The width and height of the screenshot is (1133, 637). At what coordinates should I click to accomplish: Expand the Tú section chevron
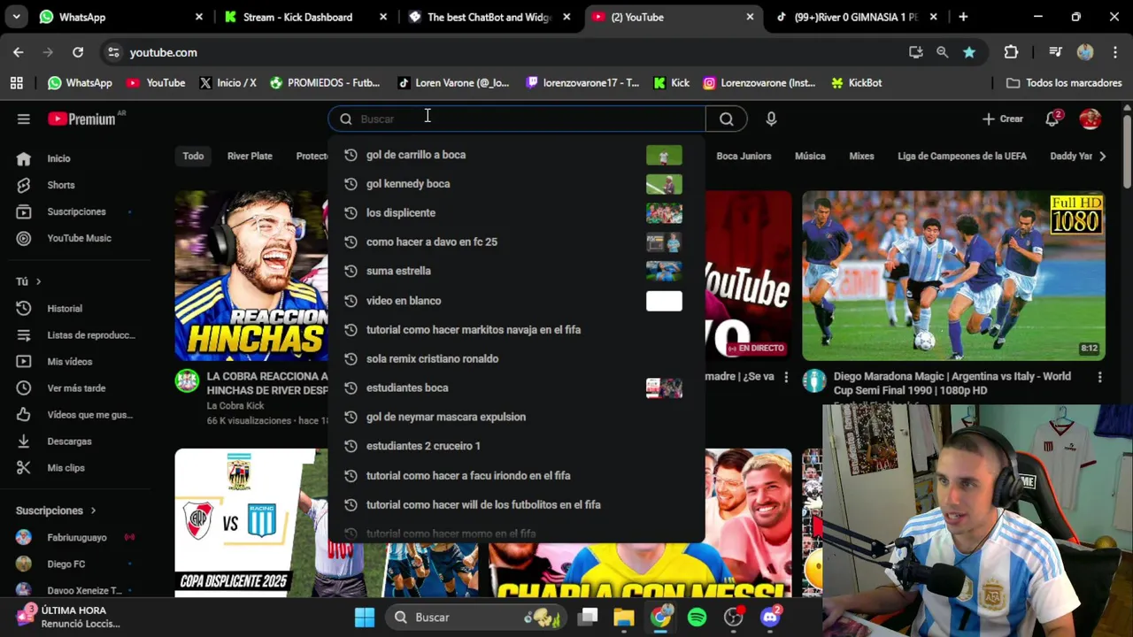click(38, 281)
